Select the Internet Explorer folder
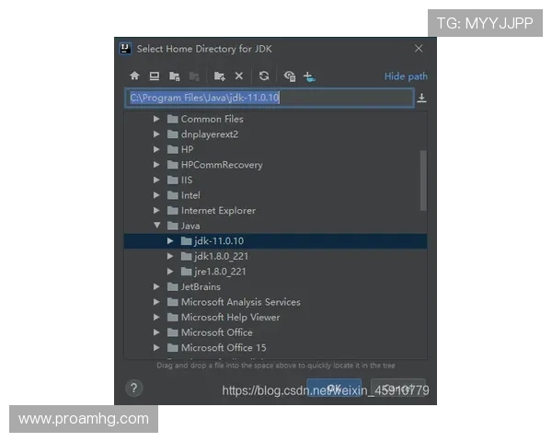Image resolution: width=552 pixels, height=442 pixels. (218, 211)
